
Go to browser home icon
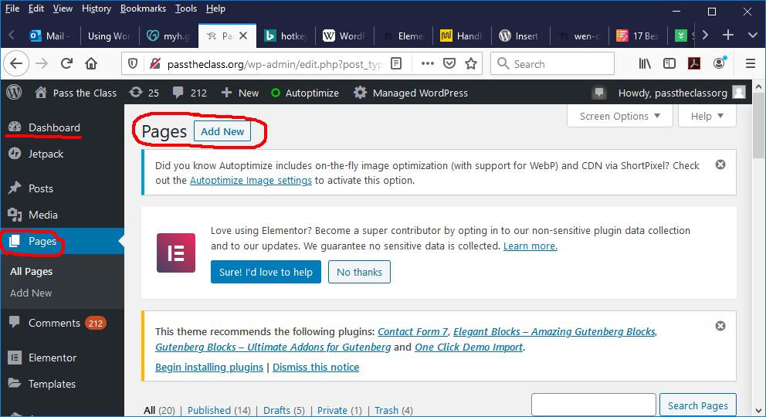91,64
